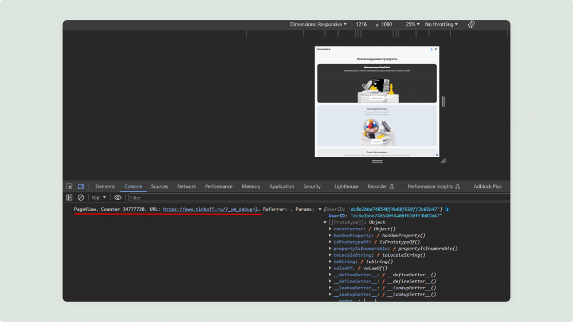Viewport: 573px width, 322px height.
Task: Open the Security tab
Action: point(312,186)
